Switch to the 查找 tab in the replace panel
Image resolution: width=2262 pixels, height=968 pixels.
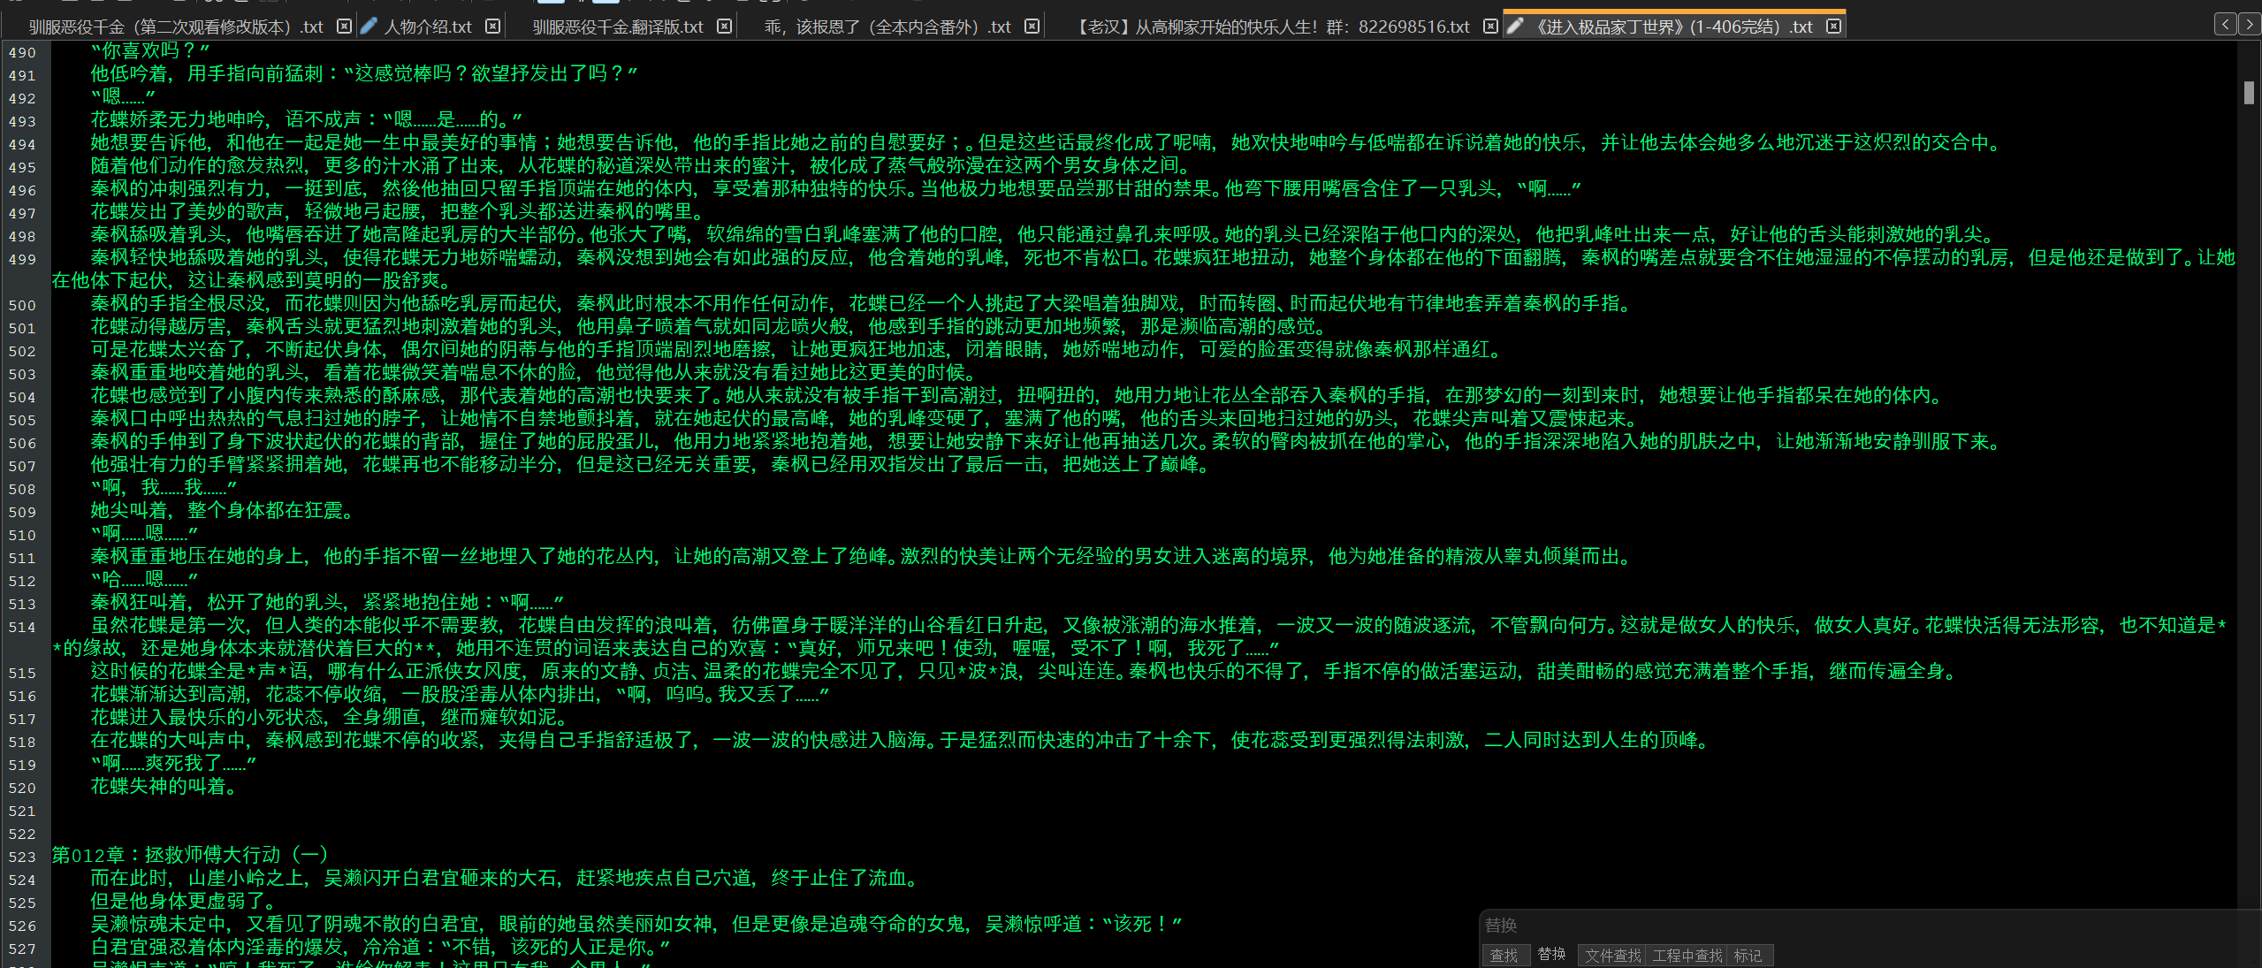1504,955
